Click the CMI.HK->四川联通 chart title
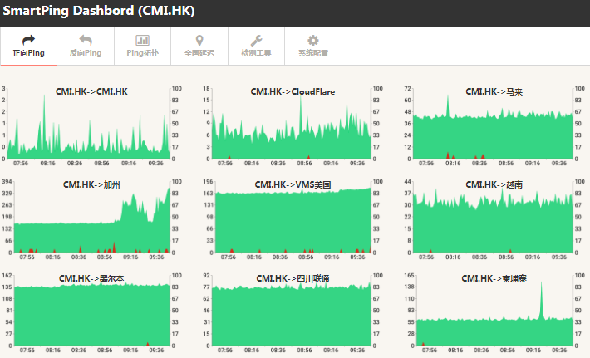The image size is (590, 358). (x=293, y=278)
